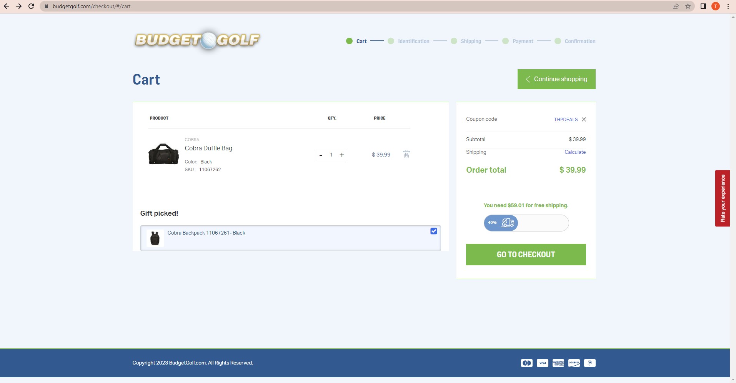This screenshot has width=736, height=383.
Task: Click the Mastercard payment icon
Action: (527, 363)
